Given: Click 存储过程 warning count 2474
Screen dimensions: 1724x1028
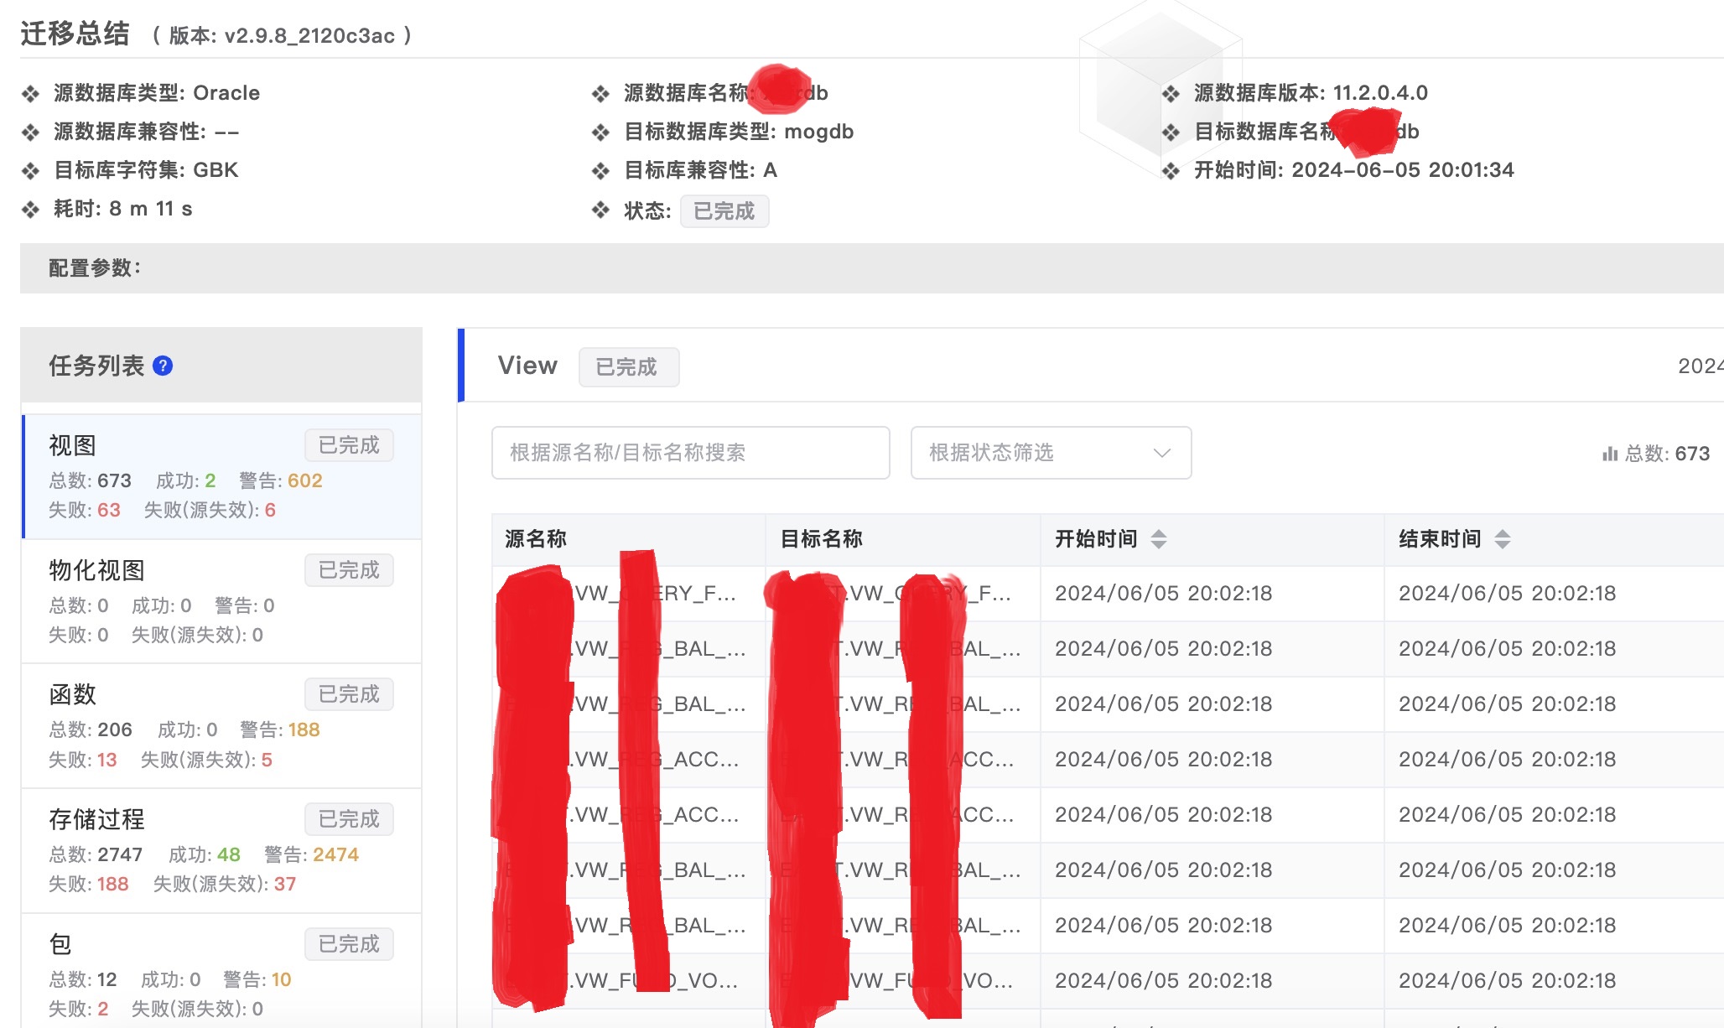Looking at the screenshot, I should (335, 854).
